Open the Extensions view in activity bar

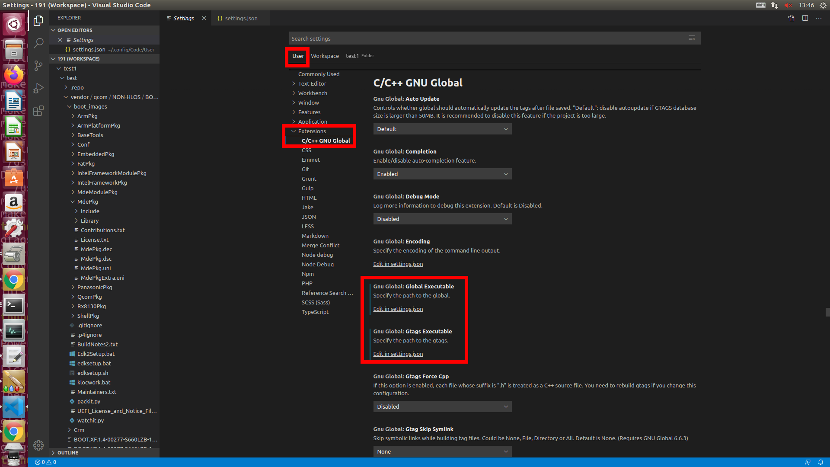[38, 110]
